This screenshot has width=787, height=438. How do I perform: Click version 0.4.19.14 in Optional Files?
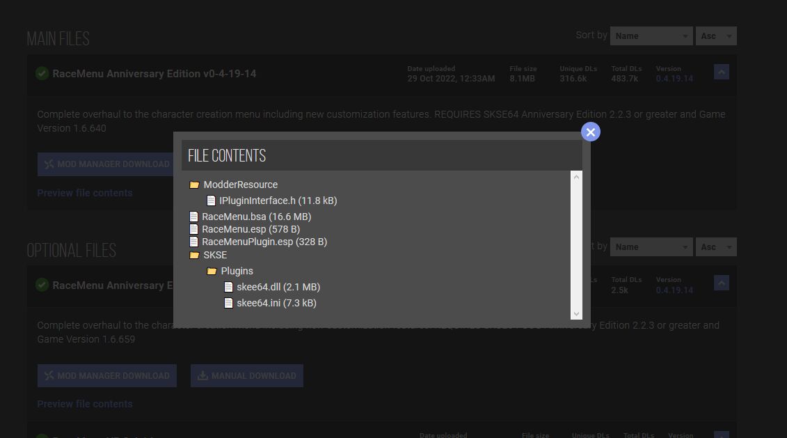click(x=674, y=290)
